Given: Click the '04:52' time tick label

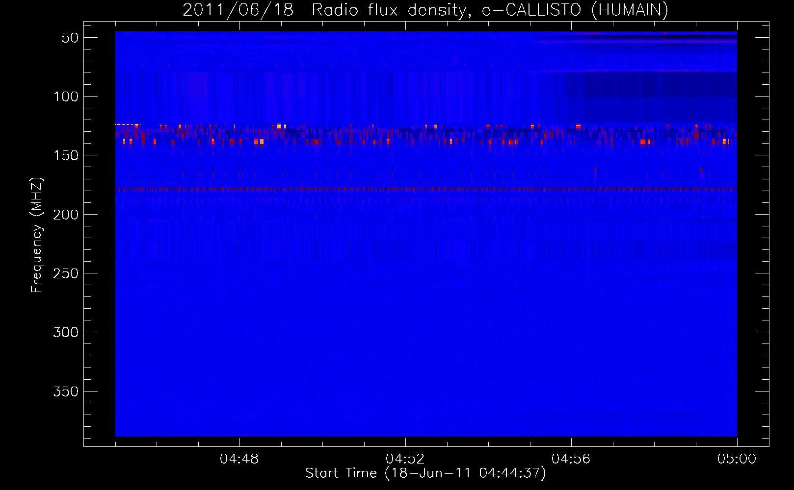Looking at the screenshot, I should click(x=405, y=459).
